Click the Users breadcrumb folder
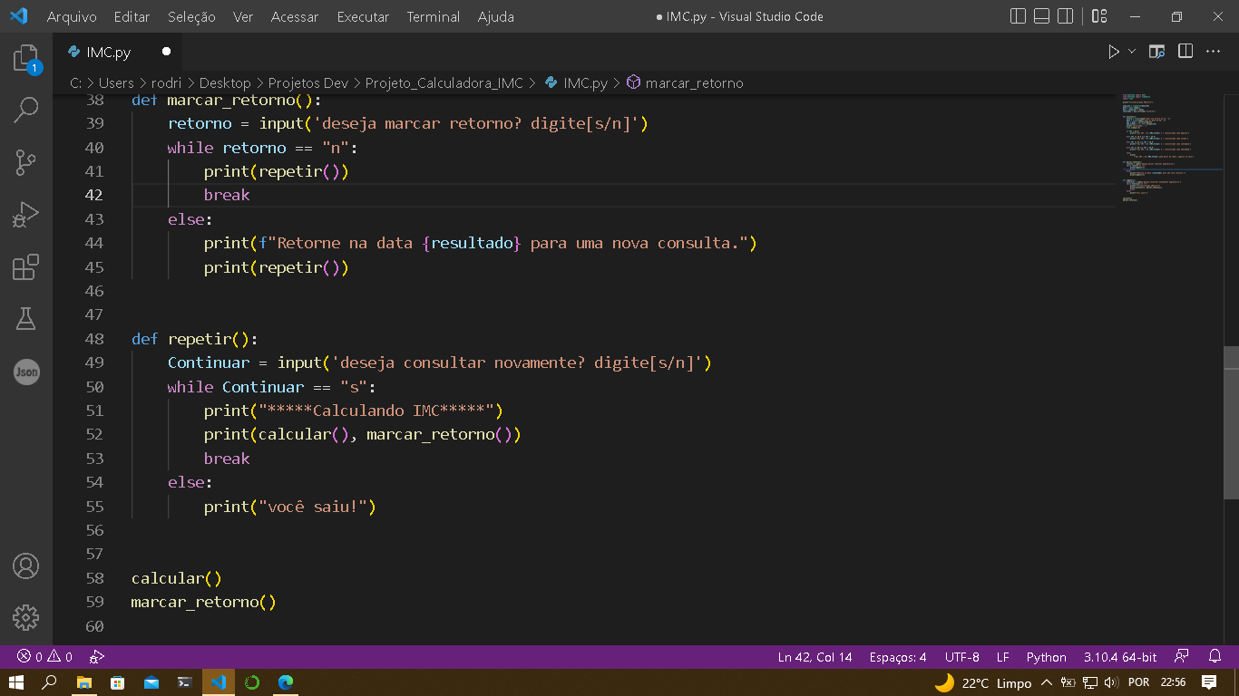 [x=116, y=82]
